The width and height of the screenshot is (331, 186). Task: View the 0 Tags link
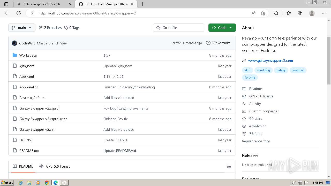pos(72,28)
